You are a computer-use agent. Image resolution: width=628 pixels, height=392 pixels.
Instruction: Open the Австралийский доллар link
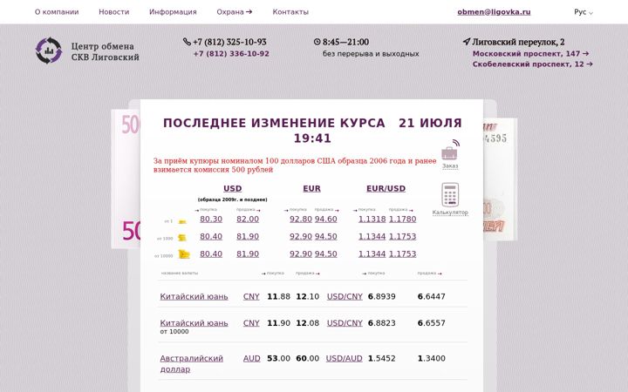point(191,363)
